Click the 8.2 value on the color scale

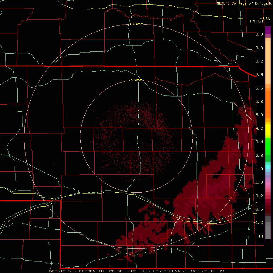(259, 61)
